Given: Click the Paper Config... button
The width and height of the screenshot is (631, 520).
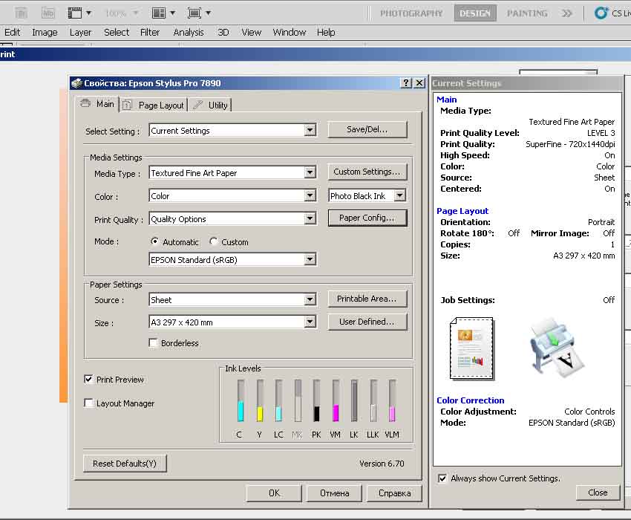Looking at the screenshot, I should coord(367,218).
